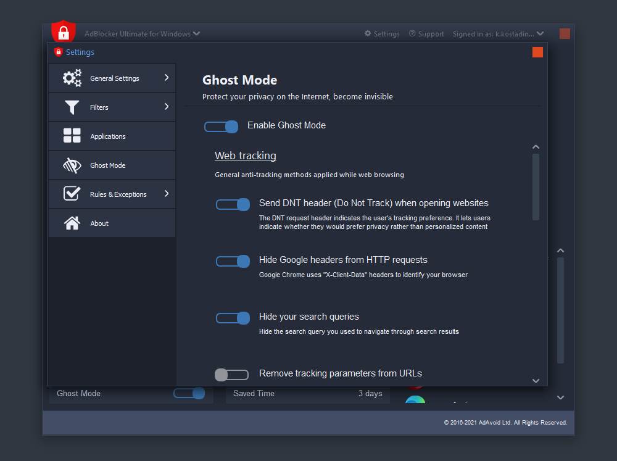Click the Rules & Exceptions checkmark icon
Screen dimensions: 617x461
coord(72,194)
